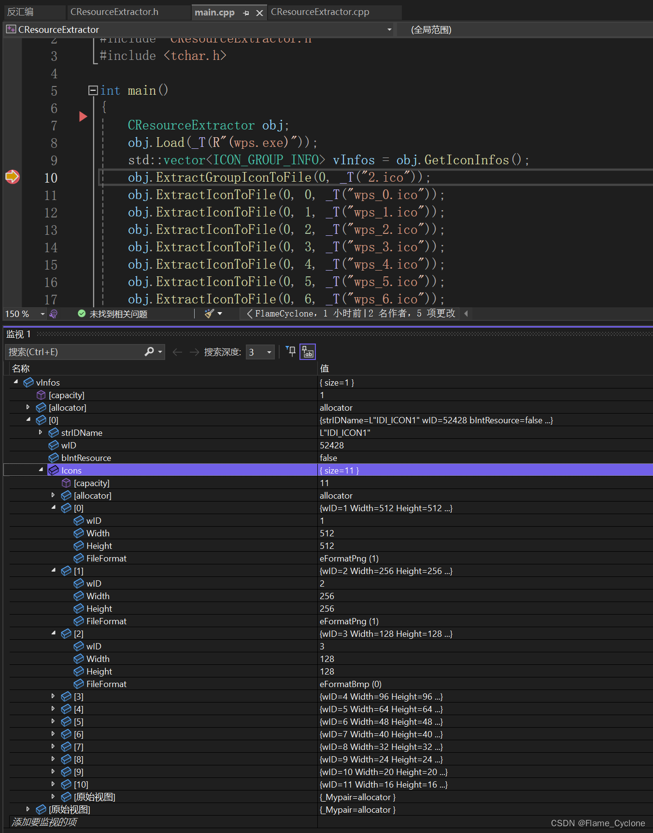The image size is (653, 833).
Task: Toggle the watch format toolbar button
Action: [308, 352]
